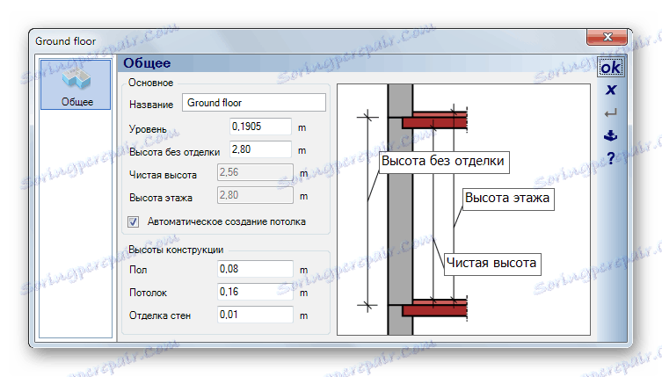Click the Высота этажа diagram label
The height and width of the screenshot is (377, 662).
click(508, 199)
